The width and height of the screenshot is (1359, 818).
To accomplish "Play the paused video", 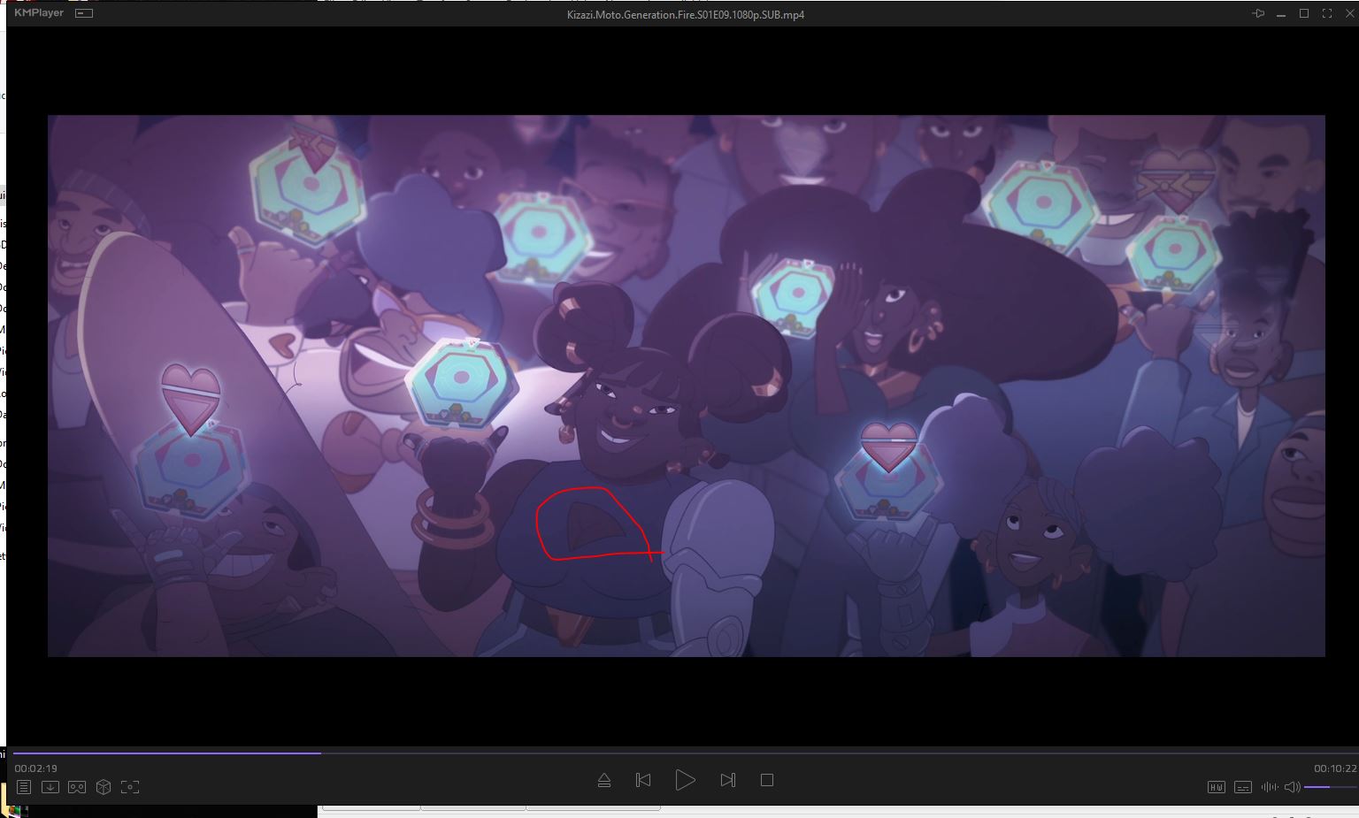I will click(x=685, y=780).
